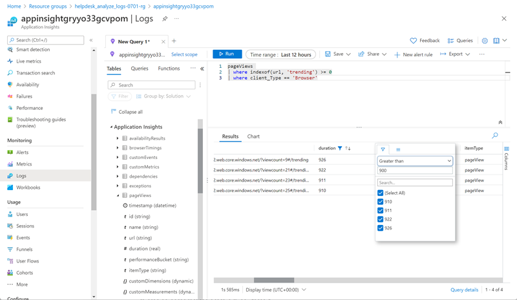This screenshot has width=517, height=300.
Task: Collapse the tables side pane
Action: [x=202, y=69]
